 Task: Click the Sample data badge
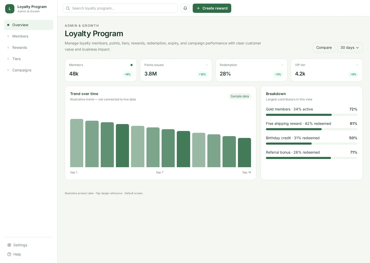click(240, 96)
